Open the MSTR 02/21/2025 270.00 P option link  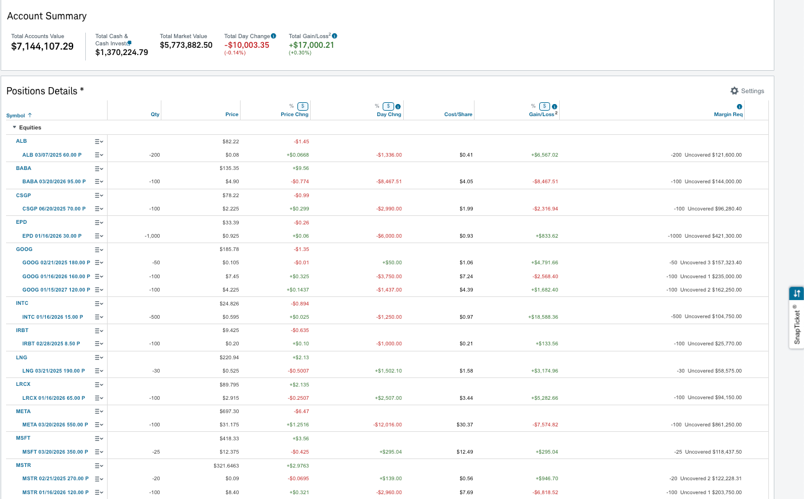tap(56, 478)
